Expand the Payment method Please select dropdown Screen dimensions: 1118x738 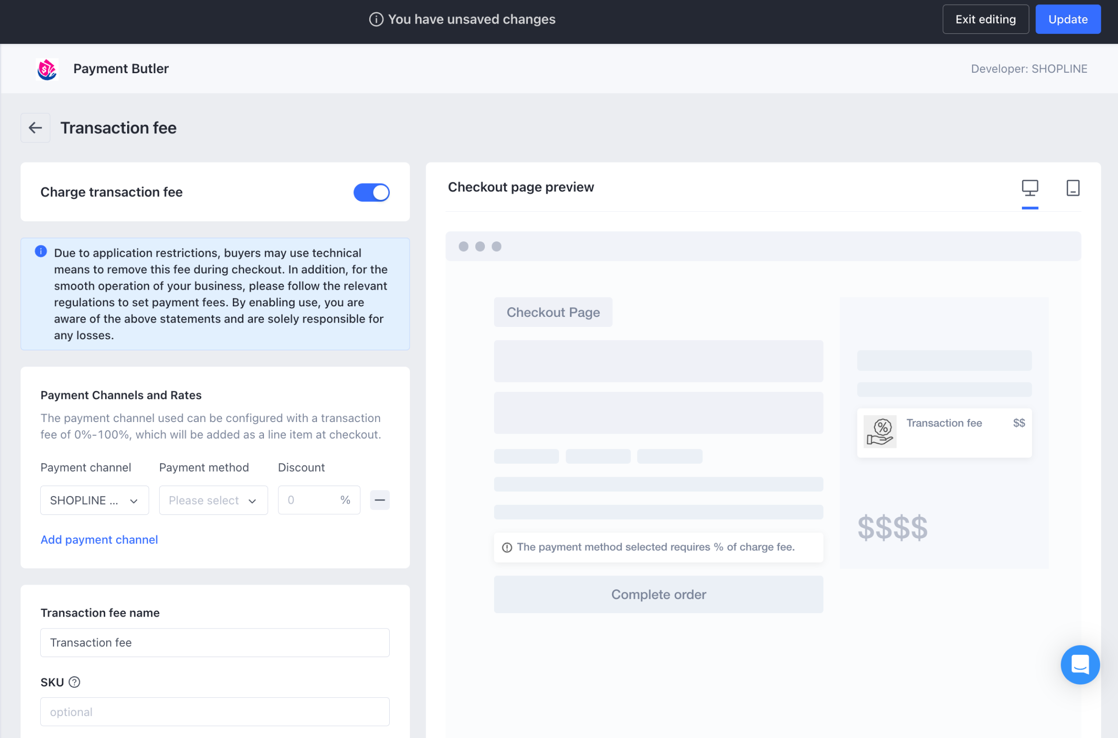(x=213, y=500)
